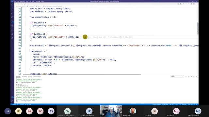The image size is (209, 117).
Task: Click 'var qLimit = request.query.limit;' line
Action: (50, 8)
